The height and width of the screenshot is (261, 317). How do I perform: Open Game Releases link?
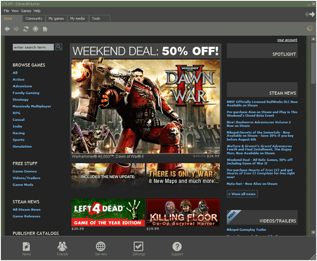tap(26, 216)
